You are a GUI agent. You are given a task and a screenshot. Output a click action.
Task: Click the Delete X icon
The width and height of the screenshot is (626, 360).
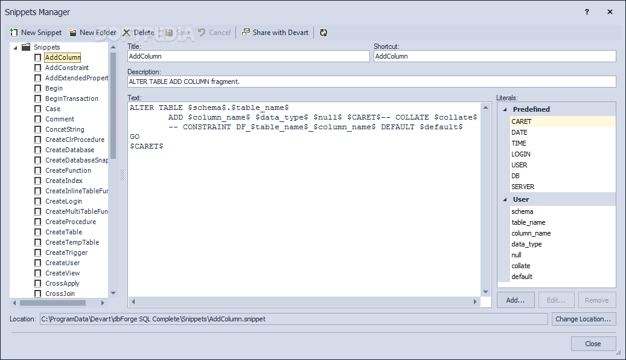[127, 33]
